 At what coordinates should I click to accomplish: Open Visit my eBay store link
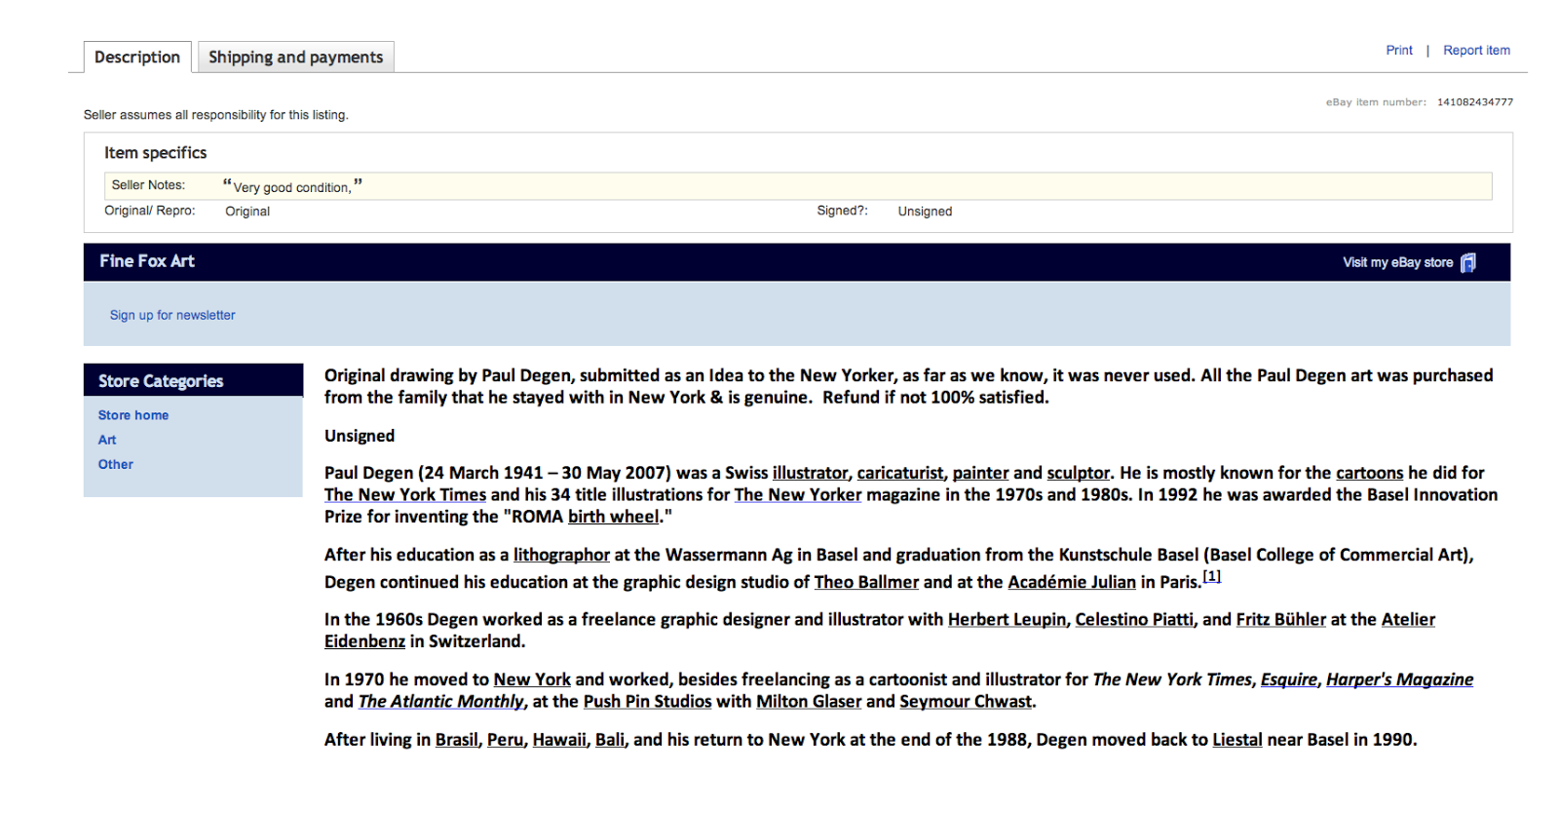pos(1397,262)
